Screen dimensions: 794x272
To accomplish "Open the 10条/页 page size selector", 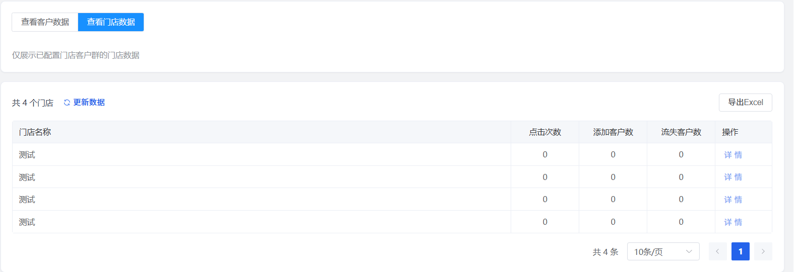I will point(663,251).
